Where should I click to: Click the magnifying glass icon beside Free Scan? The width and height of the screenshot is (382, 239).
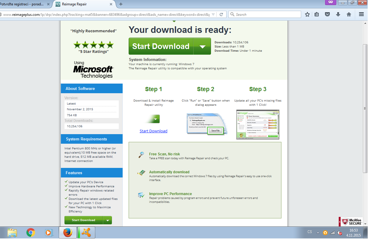tap(141, 155)
